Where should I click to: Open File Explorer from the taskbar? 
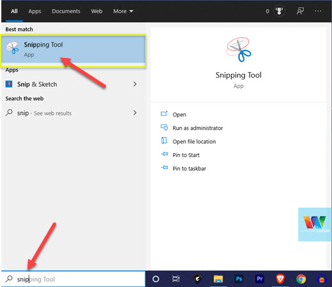[218, 279]
